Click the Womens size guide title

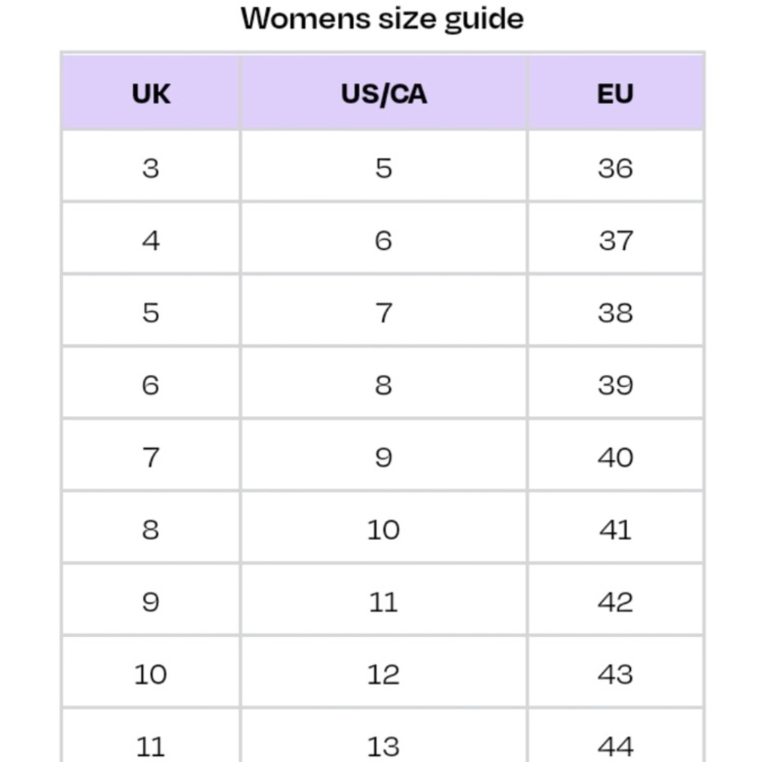pos(382,20)
